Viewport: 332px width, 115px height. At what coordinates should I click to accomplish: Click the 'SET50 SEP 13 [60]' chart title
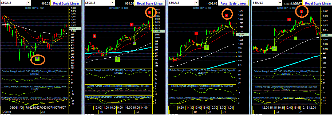pyautogui.click(x=118, y=8)
